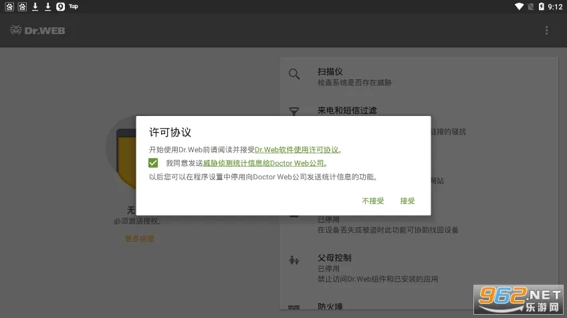Image resolution: width=567 pixels, height=318 pixels.
Task: Select the 父母控制 parent-child icon
Action: (294, 259)
